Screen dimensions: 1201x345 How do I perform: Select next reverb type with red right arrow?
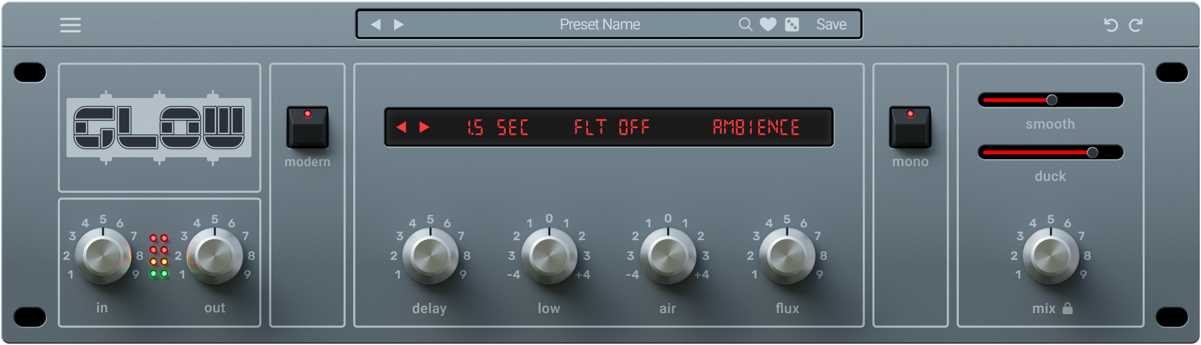pos(424,127)
